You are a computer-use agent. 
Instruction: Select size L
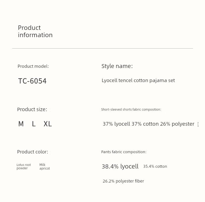pos(34,124)
